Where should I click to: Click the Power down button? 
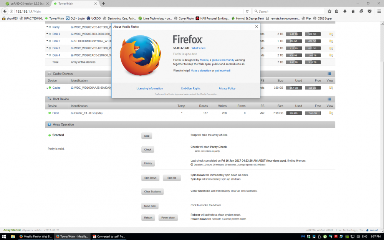pyautogui.click(x=168, y=218)
